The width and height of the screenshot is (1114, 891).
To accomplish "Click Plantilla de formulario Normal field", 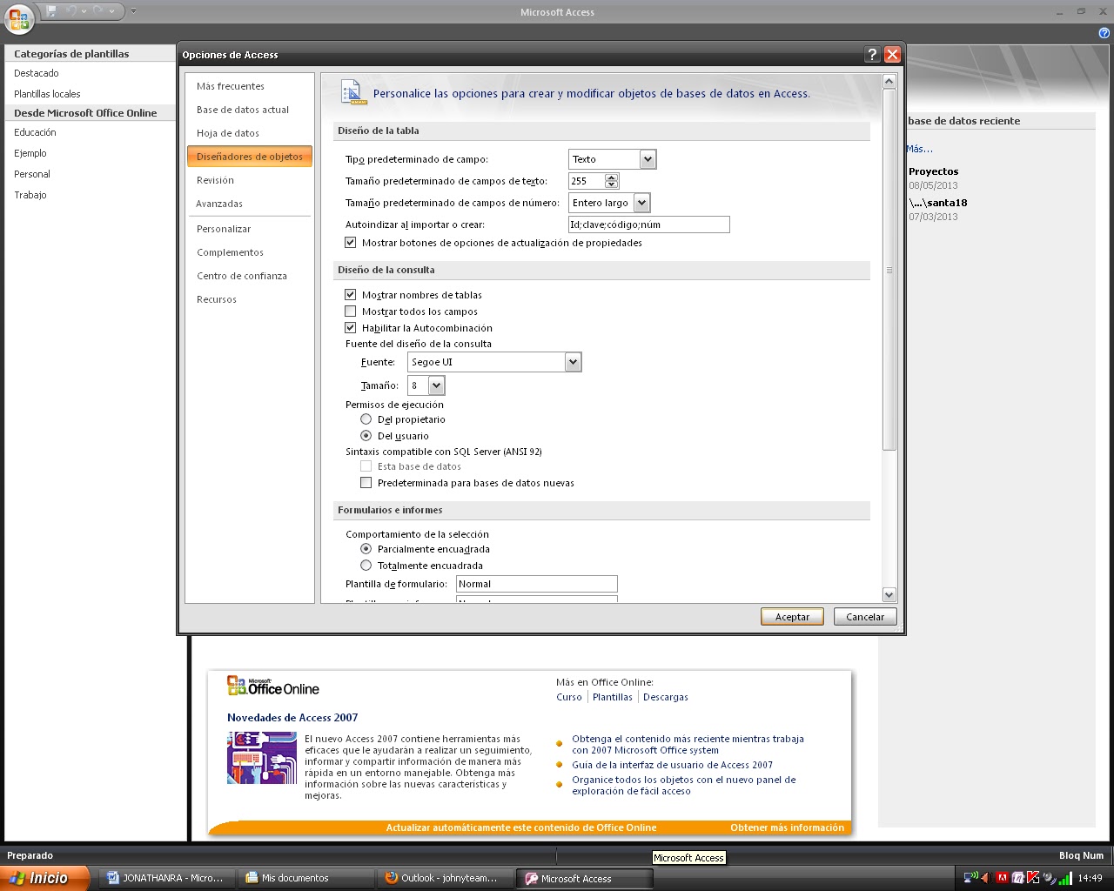I will [536, 584].
